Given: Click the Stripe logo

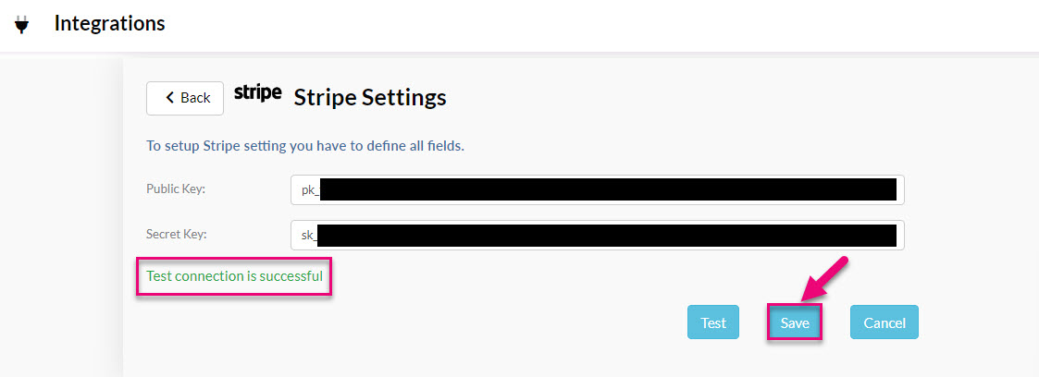Looking at the screenshot, I should click(x=258, y=93).
